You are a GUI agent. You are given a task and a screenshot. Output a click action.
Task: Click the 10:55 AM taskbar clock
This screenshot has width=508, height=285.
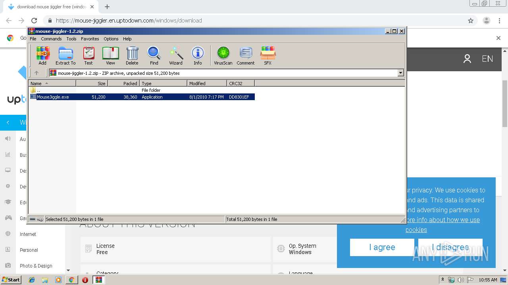[x=488, y=280]
